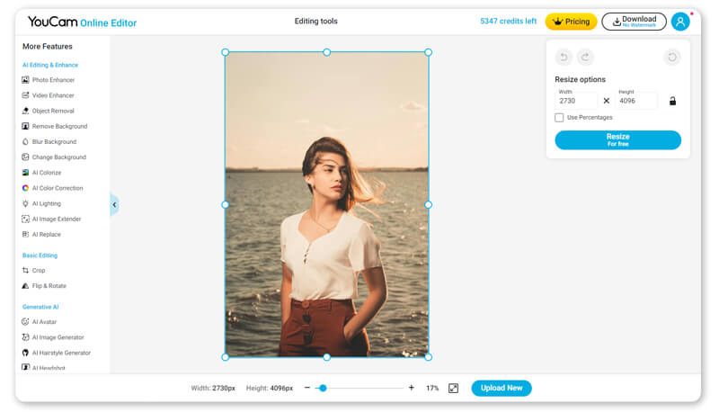Open the AI Image Generator
This screenshot has height=412, width=719.
(53, 337)
